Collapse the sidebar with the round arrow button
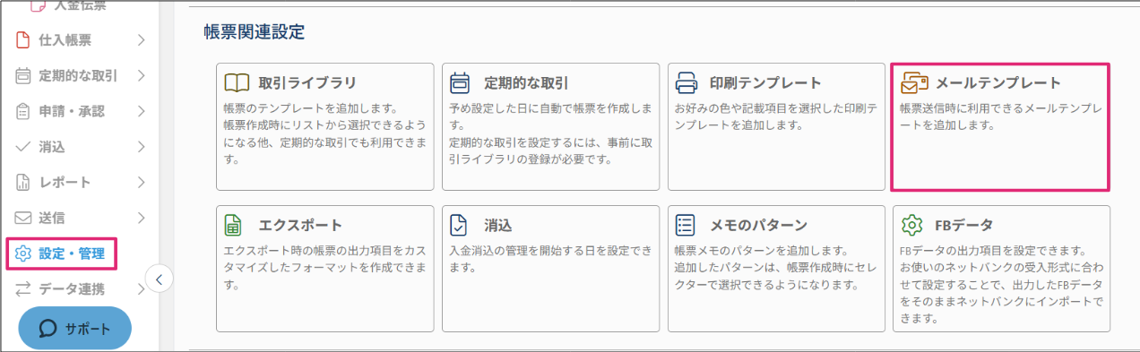Screen dimensions: 1140x352 pos(159,279)
